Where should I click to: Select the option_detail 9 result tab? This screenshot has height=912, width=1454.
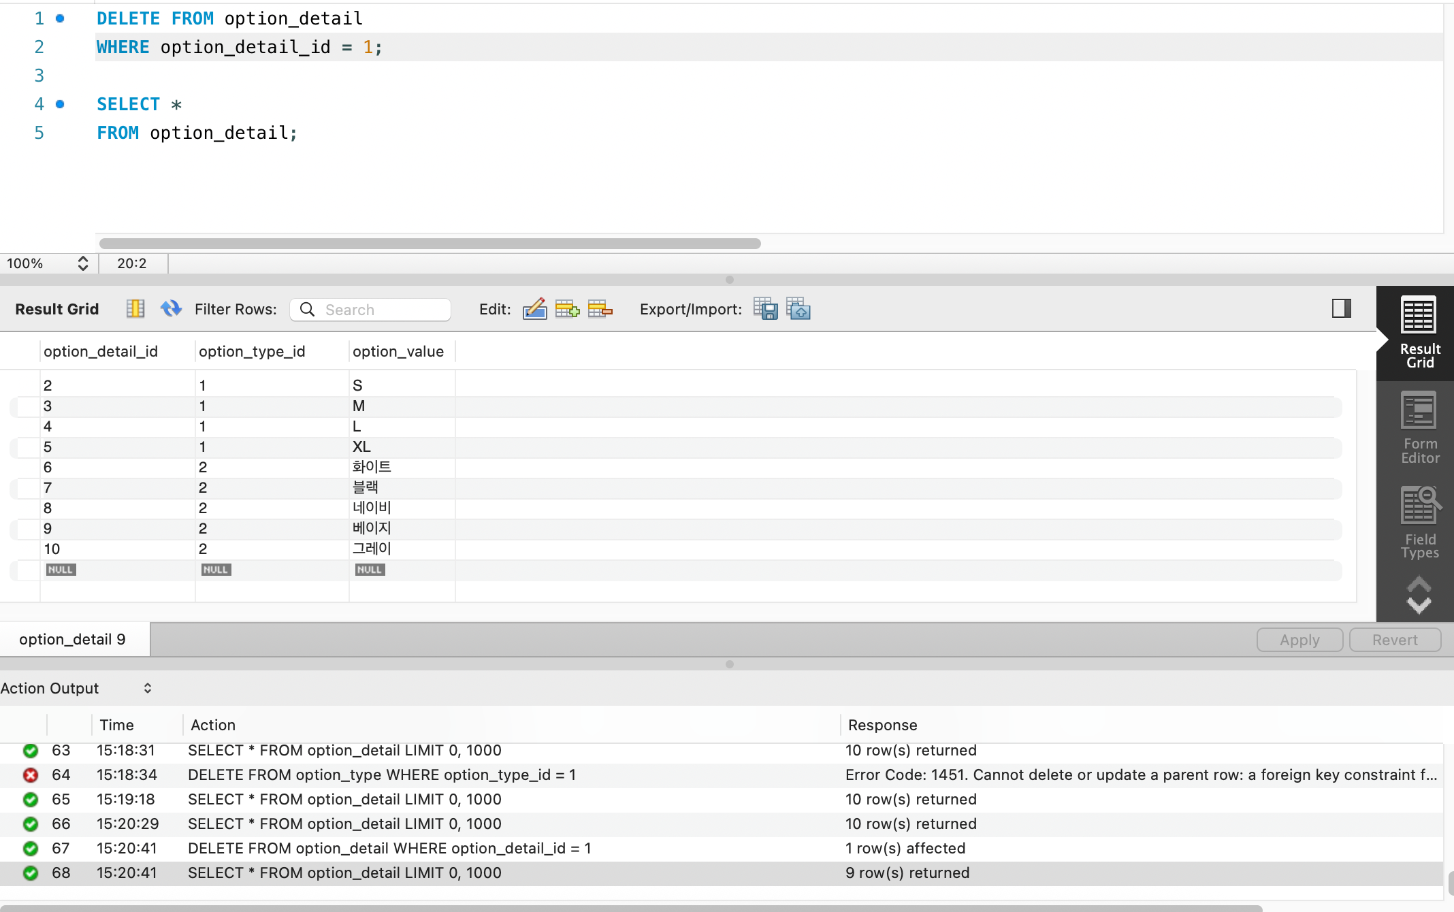(73, 639)
